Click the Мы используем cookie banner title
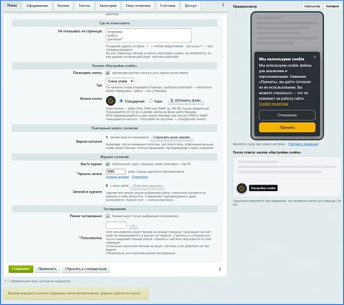Screen dimensions: 344x305 [282, 59]
